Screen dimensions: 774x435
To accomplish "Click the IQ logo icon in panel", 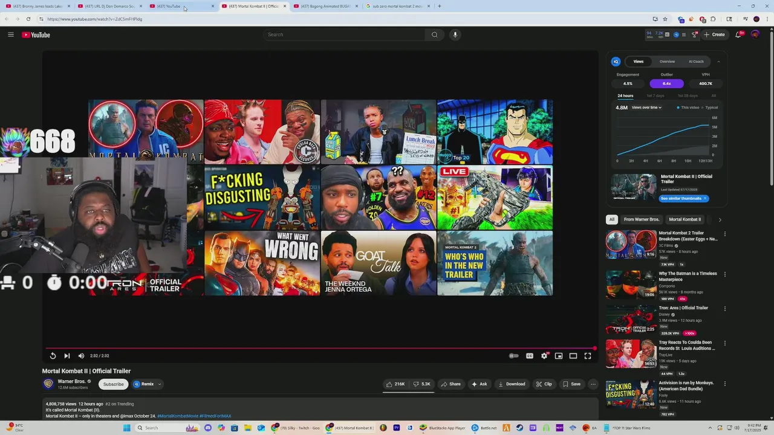I will (x=616, y=62).
